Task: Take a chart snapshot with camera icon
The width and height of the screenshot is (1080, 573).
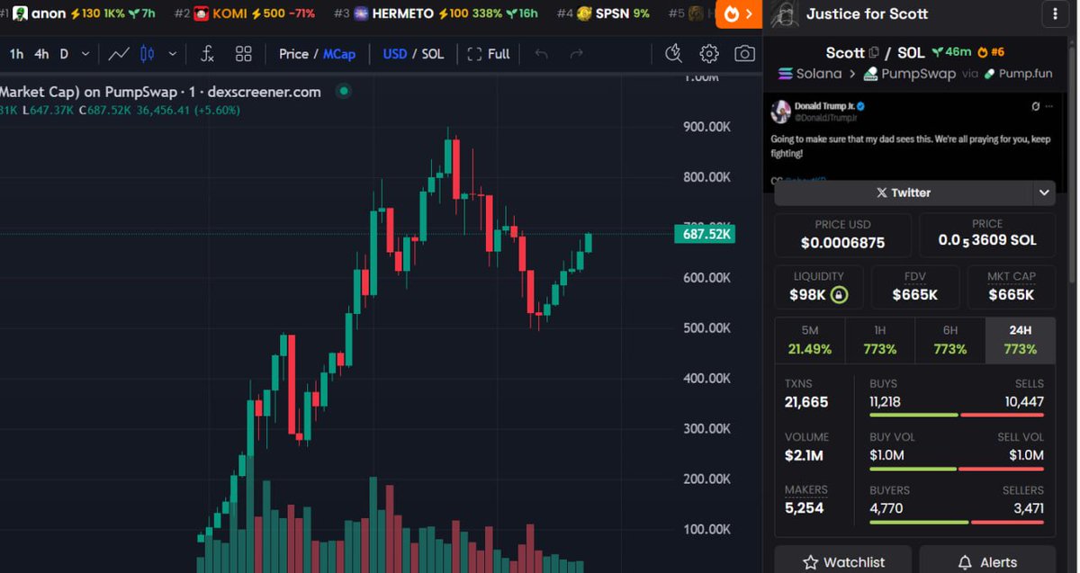Action: coord(744,54)
